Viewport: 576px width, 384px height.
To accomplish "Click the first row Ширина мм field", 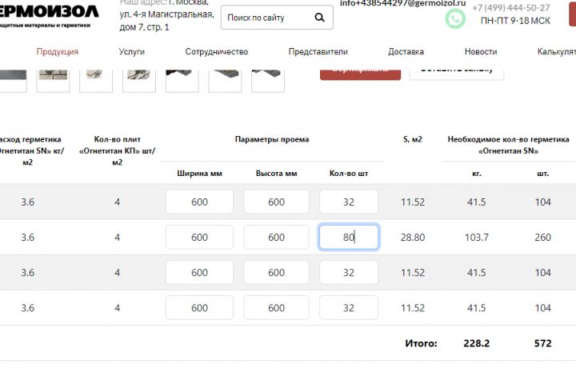I will [x=199, y=202].
